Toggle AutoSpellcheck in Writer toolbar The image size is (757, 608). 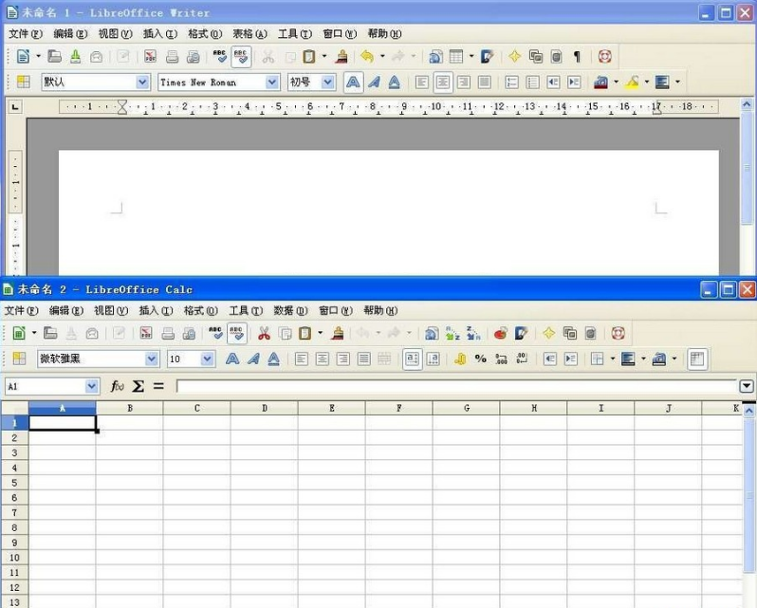coord(241,57)
